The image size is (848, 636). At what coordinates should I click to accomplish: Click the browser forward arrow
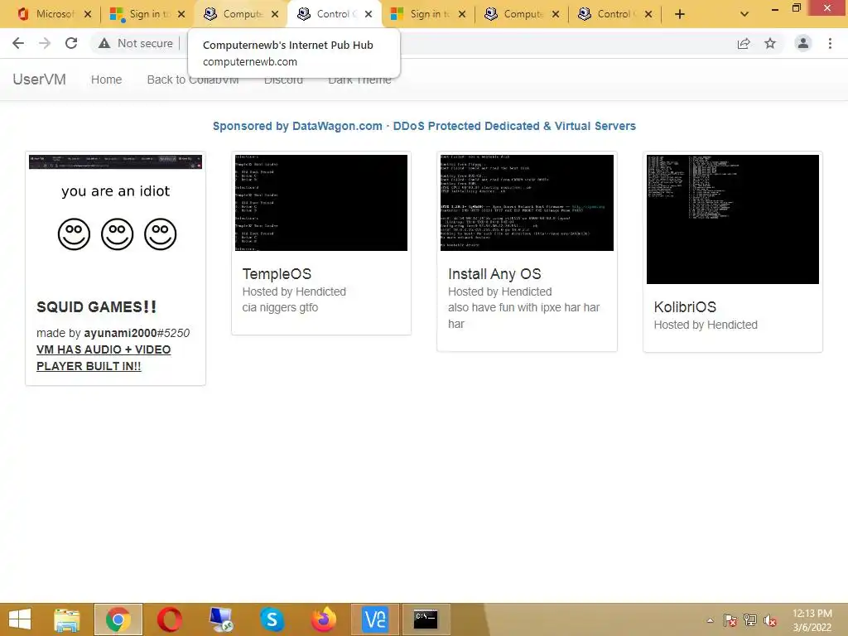pyautogui.click(x=45, y=43)
